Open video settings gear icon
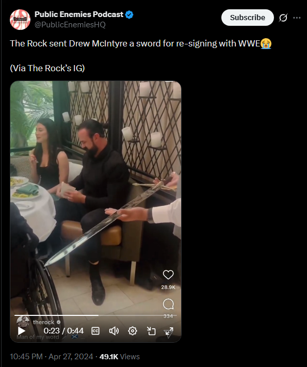Image resolution: width=307 pixels, height=367 pixels. pyautogui.click(x=133, y=331)
